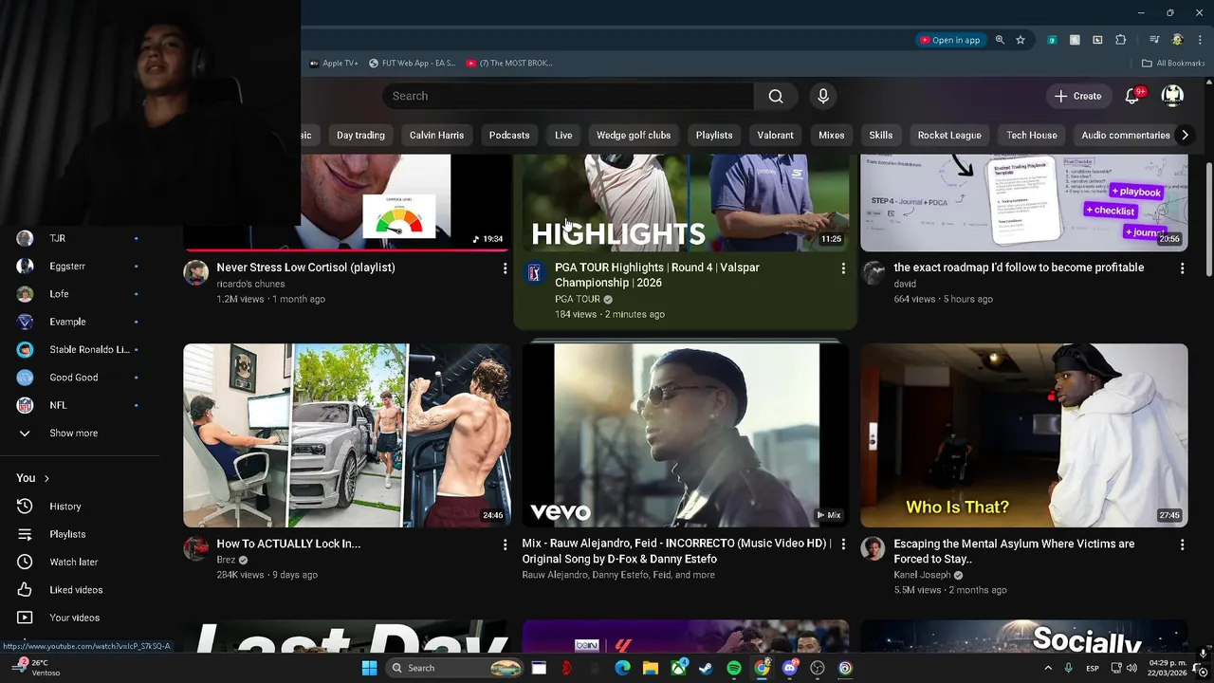The height and width of the screenshot is (683, 1214).
Task: Click the browser zoom magnifier icon
Action: (1000, 40)
